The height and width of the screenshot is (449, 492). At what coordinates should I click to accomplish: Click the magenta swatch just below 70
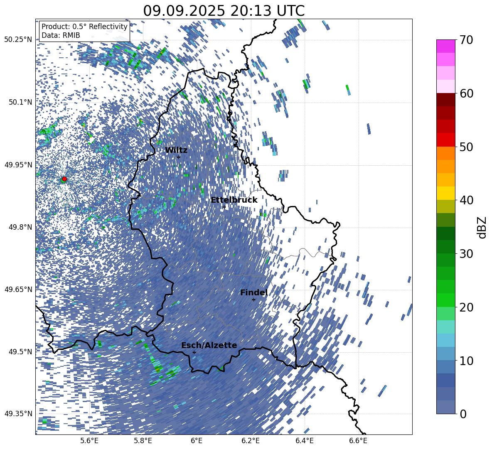pos(446,46)
